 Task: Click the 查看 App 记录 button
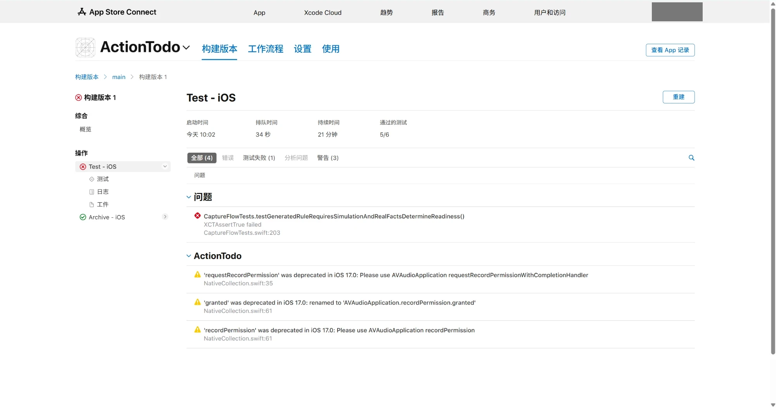click(x=670, y=50)
